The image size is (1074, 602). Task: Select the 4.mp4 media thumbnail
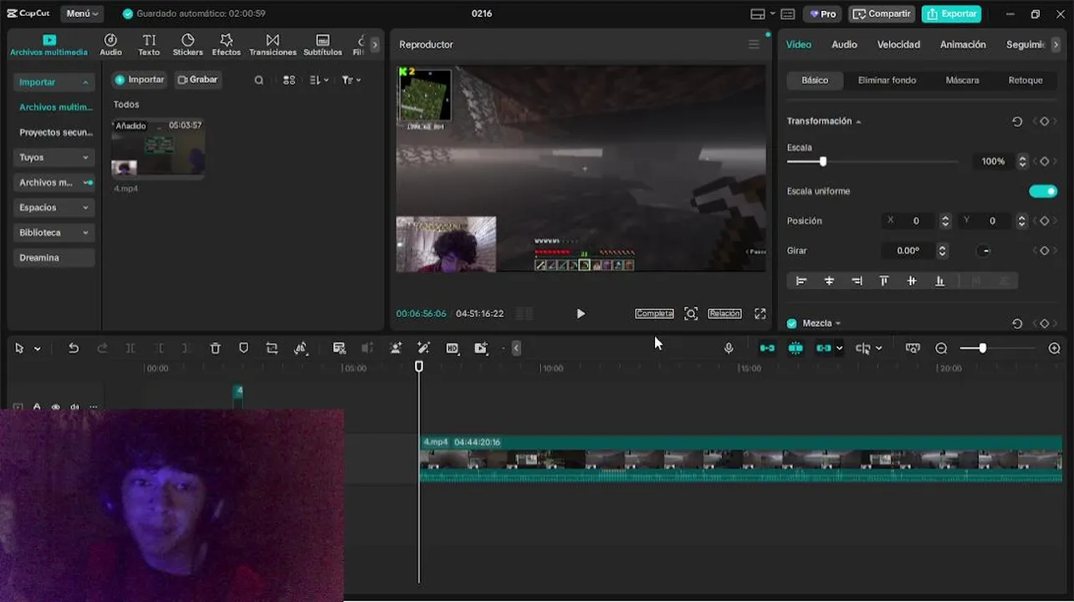tap(158, 148)
